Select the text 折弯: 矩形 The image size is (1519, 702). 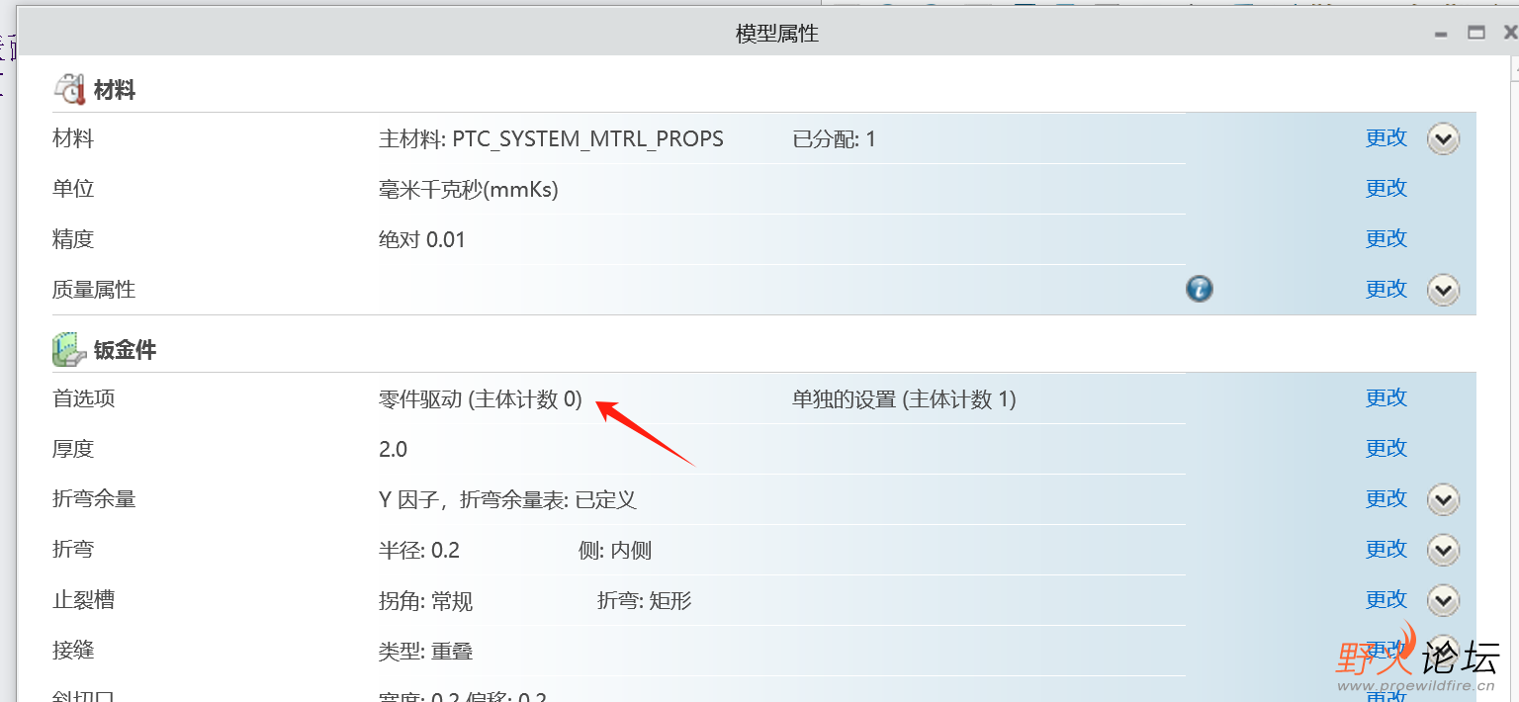tap(645, 601)
